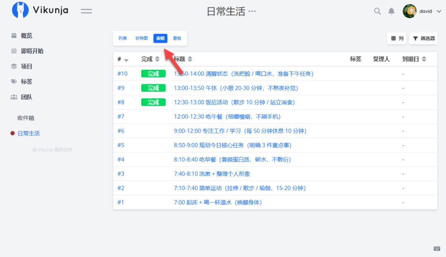Viewport: 446px width, 257px height.
Task: Sort by 完成 column arrows
Action: click(x=157, y=59)
